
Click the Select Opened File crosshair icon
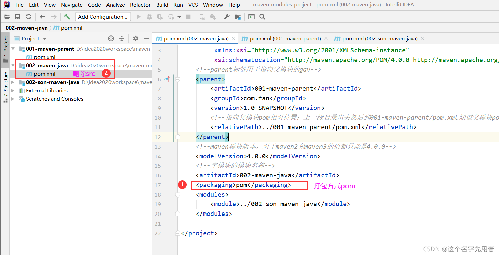point(111,38)
